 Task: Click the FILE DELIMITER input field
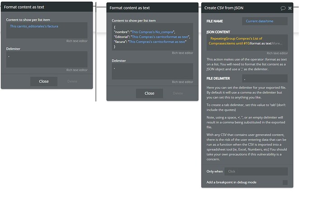click(x=265, y=78)
